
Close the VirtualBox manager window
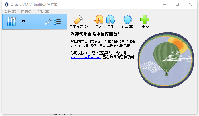190,4
